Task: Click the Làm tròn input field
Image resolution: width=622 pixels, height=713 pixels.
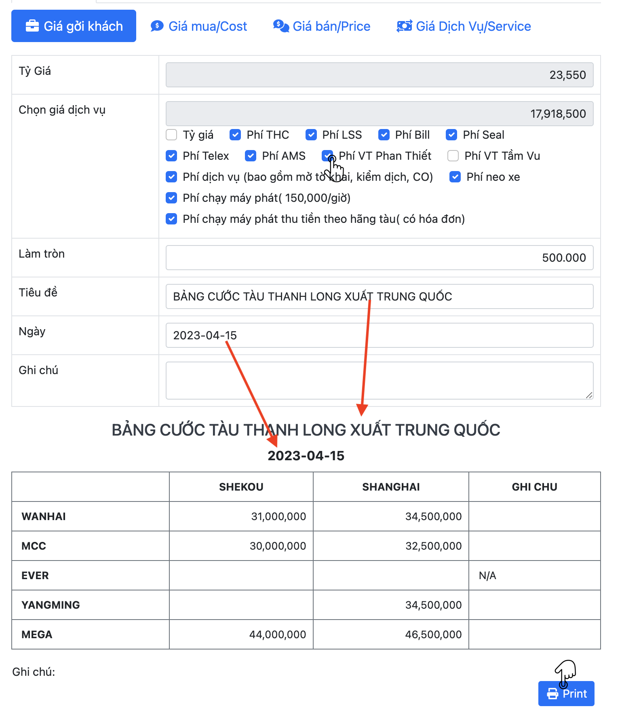Action: coord(379,258)
